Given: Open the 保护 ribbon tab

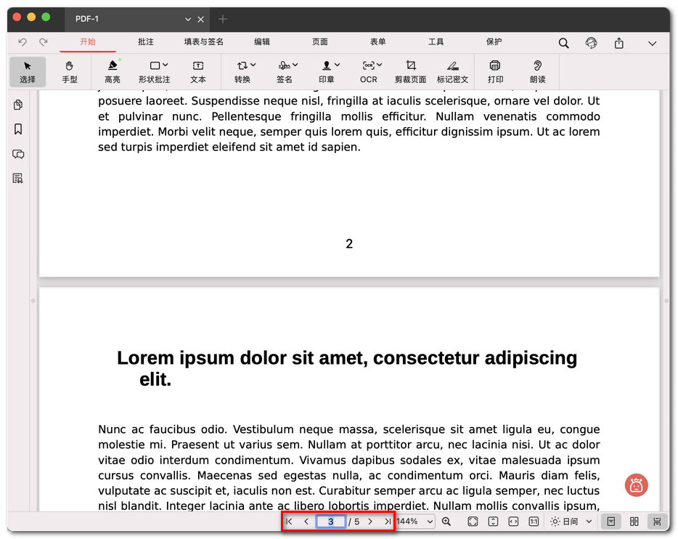Looking at the screenshot, I should coord(494,42).
